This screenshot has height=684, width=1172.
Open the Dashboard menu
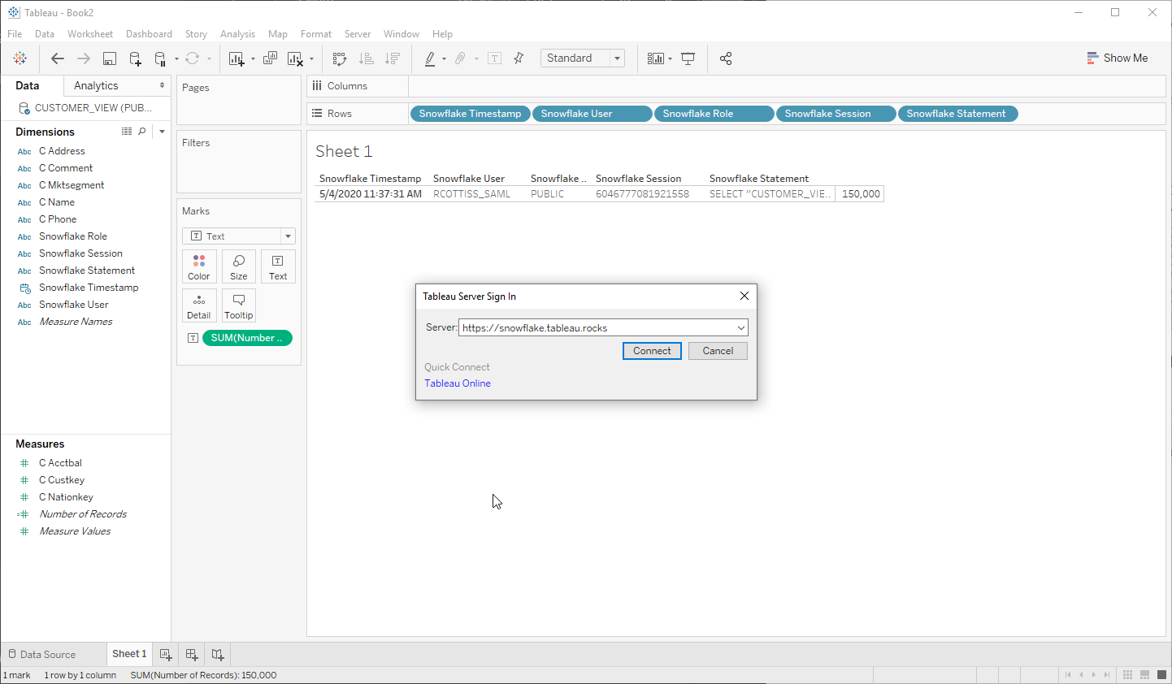click(149, 34)
